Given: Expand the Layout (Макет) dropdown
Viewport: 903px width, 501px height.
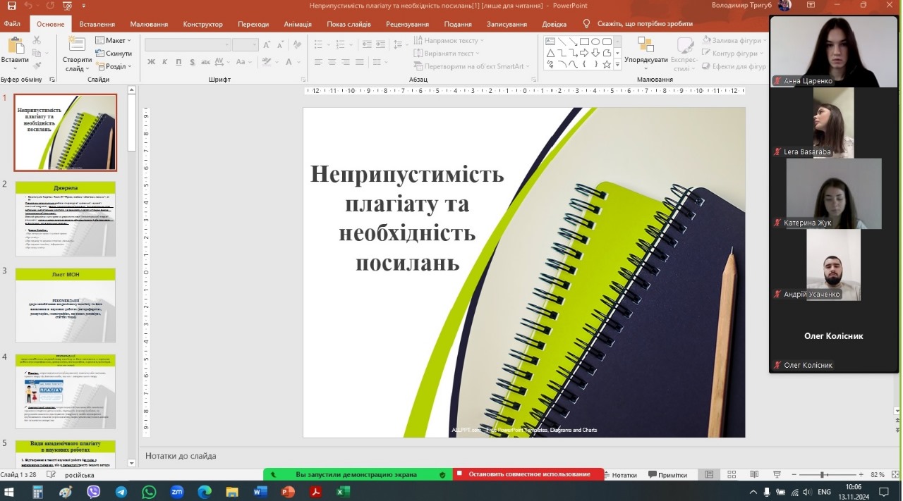Looking at the screenshot, I should tap(114, 40).
